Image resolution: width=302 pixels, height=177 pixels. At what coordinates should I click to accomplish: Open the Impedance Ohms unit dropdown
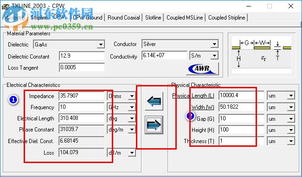[132, 96]
